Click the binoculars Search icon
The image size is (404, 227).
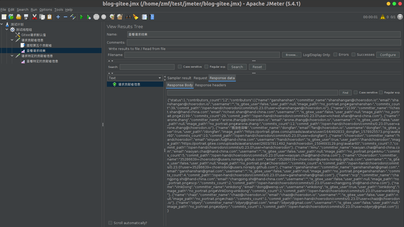pyautogui.click(x=128, y=17)
